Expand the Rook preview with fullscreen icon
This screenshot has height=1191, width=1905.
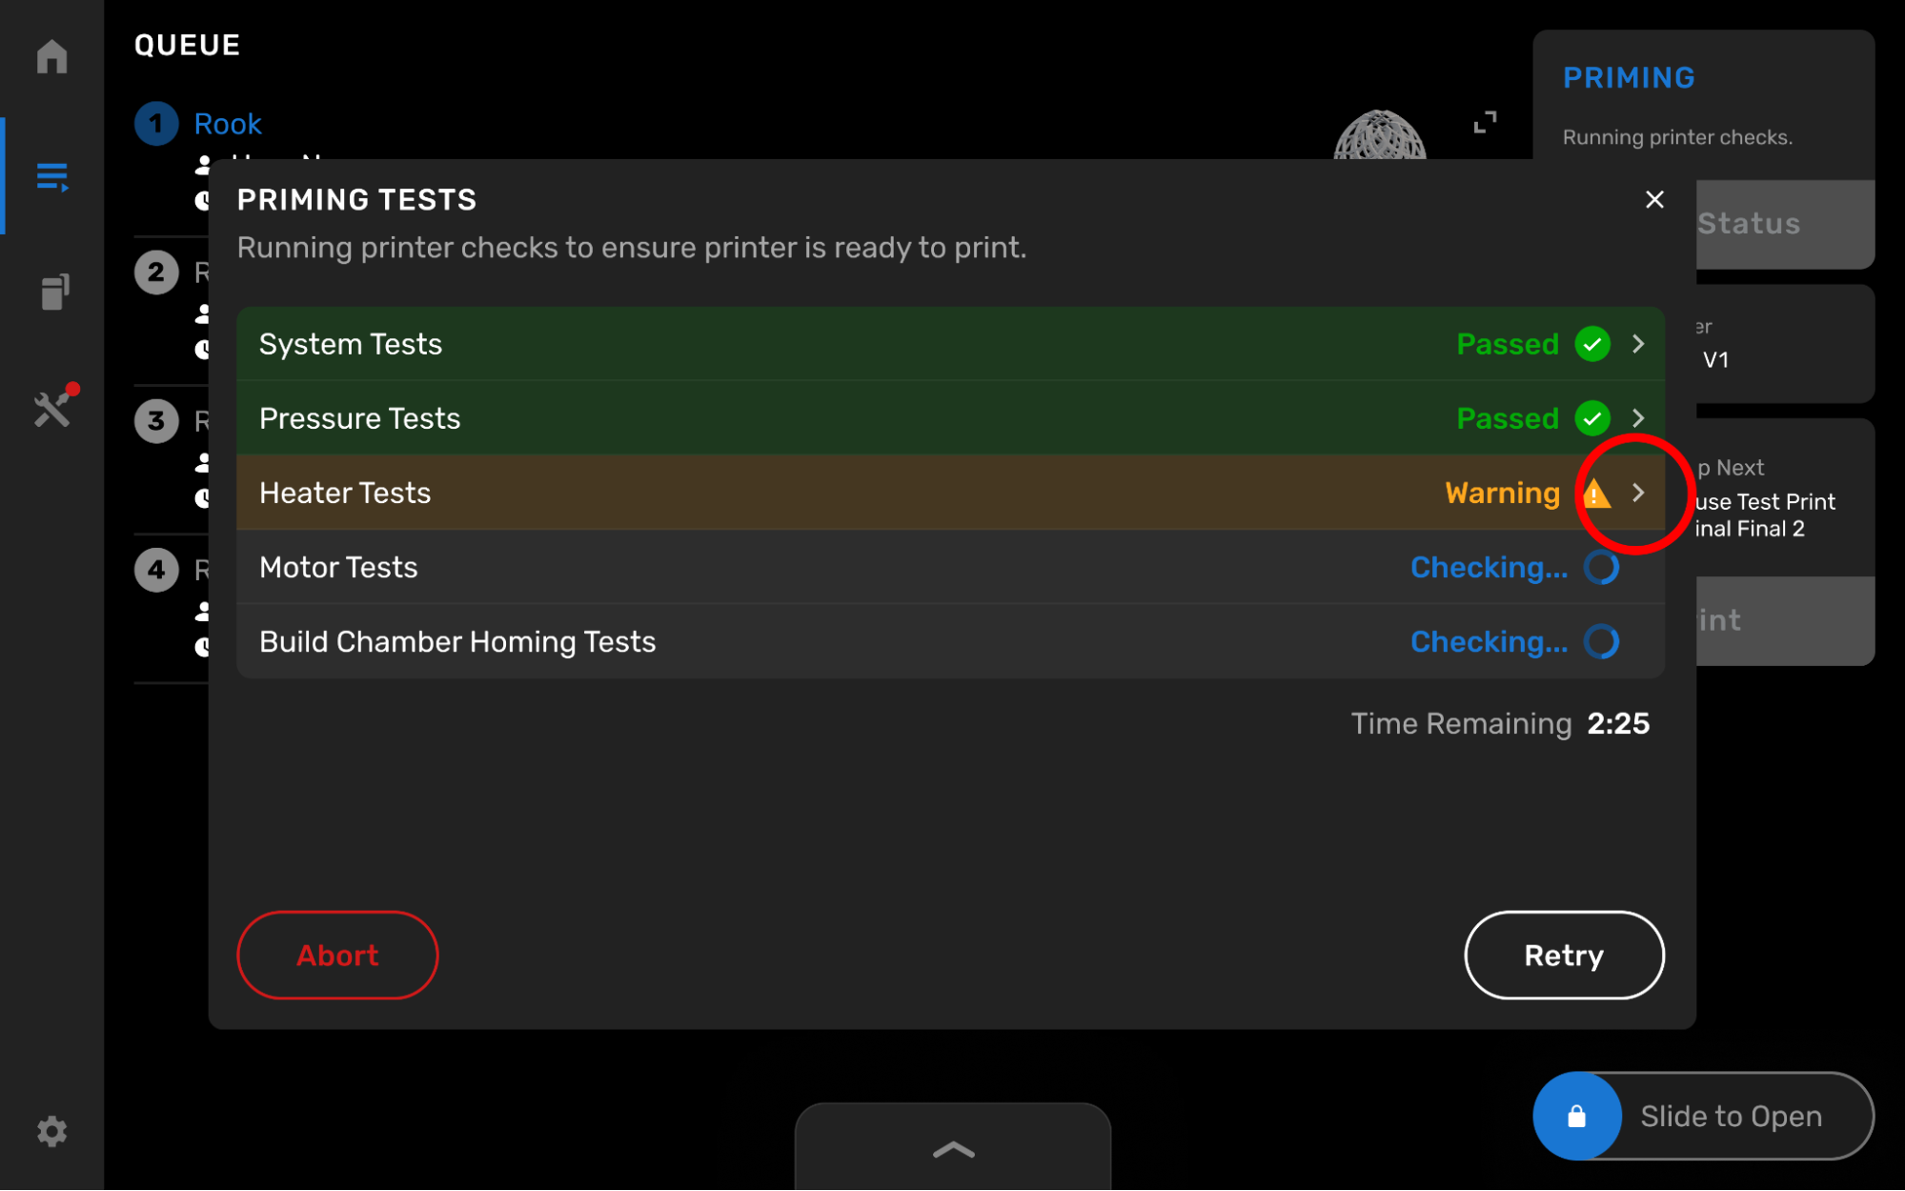coord(1485,122)
